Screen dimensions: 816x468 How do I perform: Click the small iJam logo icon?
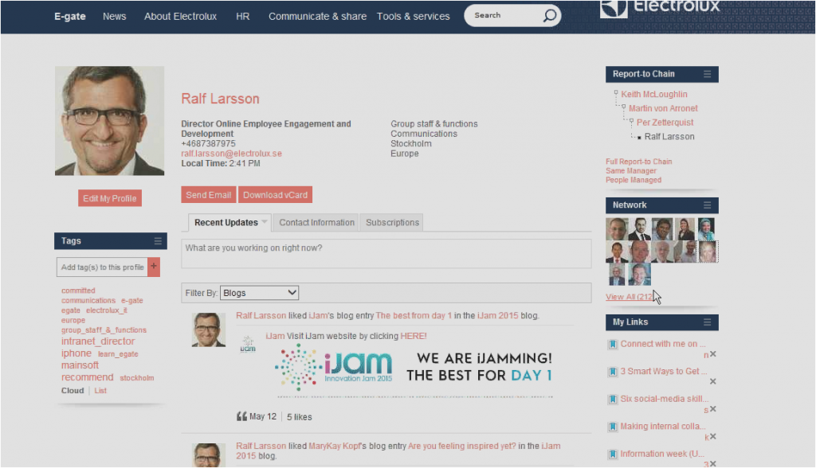tap(248, 344)
